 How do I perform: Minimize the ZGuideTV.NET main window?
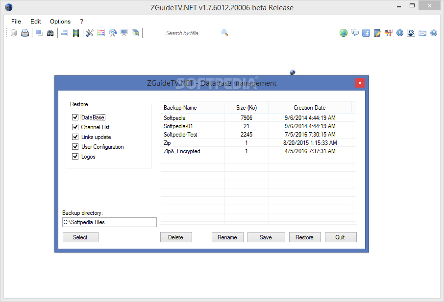point(399,6)
